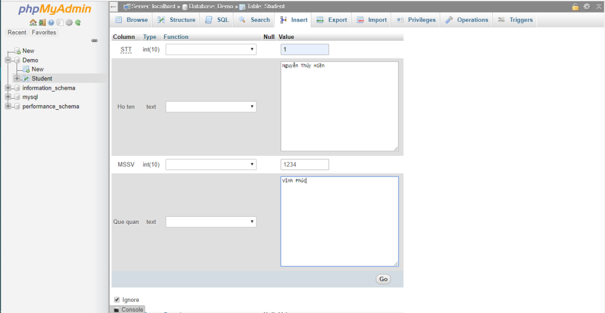Image resolution: width=605 pixels, height=313 pixels.
Task: Click Table: Student breadcrumb link
Action: click(265, 6)
